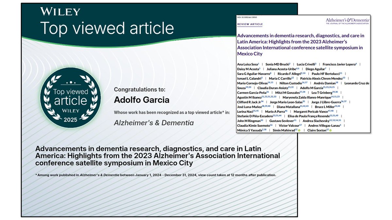Click the footnote about view count
392x220 pixels.
coord(155,175)
